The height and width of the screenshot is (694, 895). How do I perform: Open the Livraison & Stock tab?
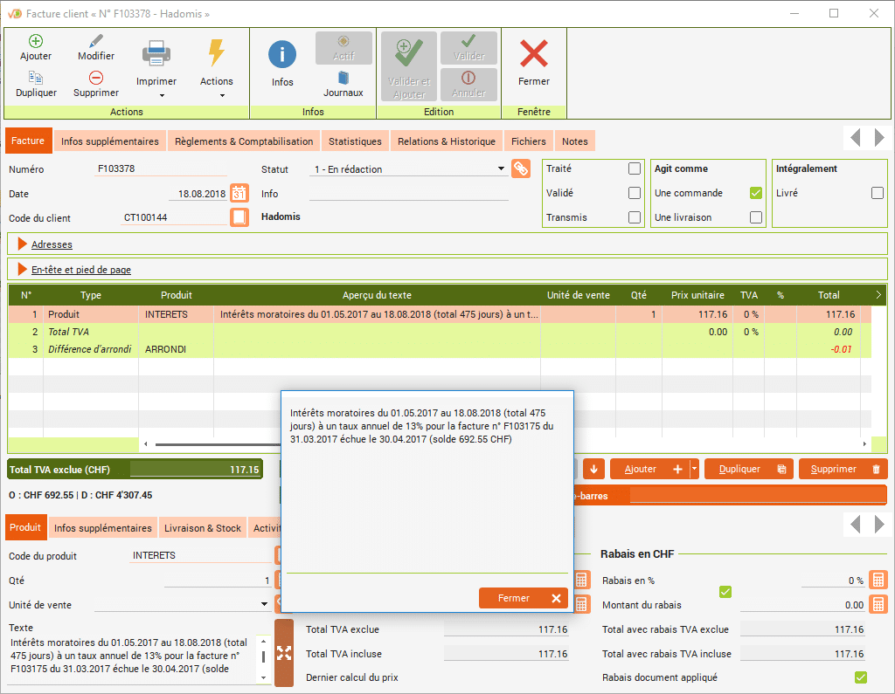(203, 528)
